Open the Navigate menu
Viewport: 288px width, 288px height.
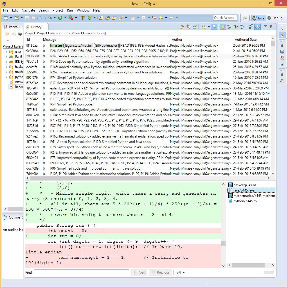(x=28, y=10)
